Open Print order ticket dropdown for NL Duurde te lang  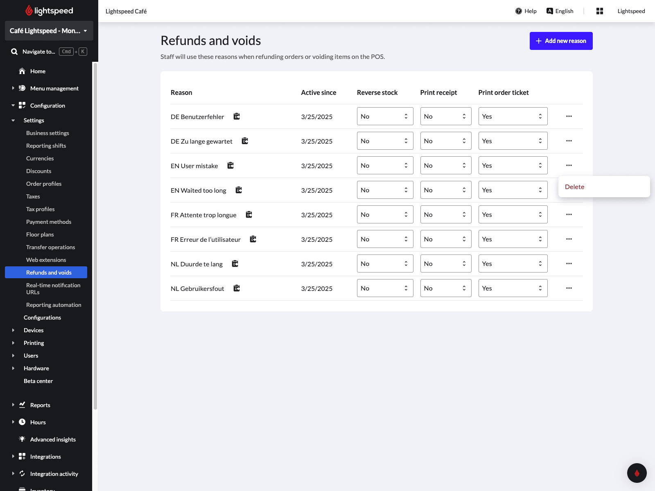(x=513, y=264)
